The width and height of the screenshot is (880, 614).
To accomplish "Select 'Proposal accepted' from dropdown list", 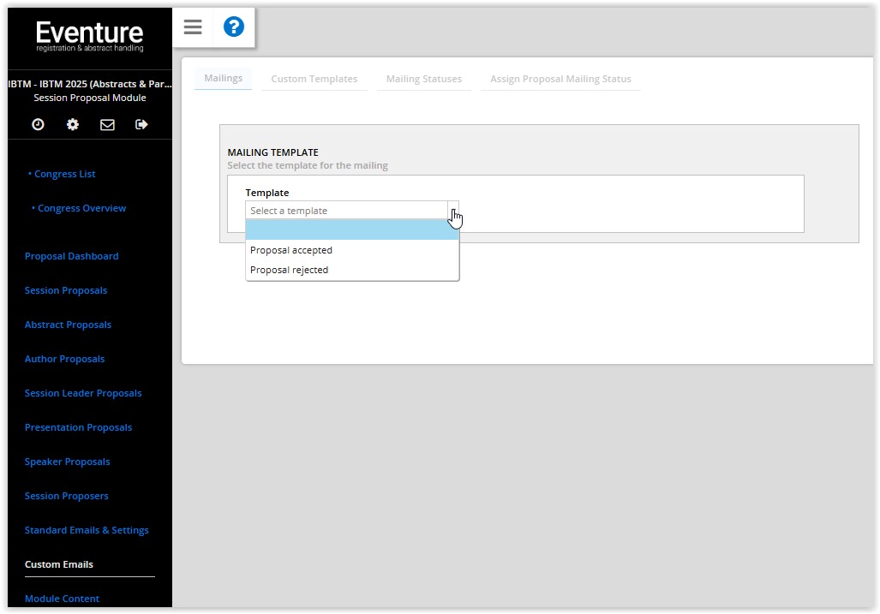I will coord(291,251).
